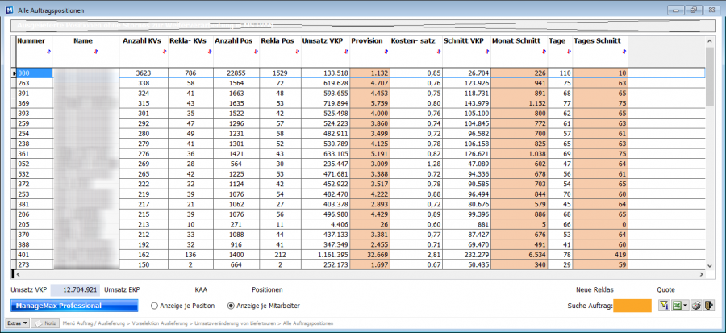Sort the table by the Nummer column arrow
The width and height of the screenshot is (726, 333).
[49, 52]
